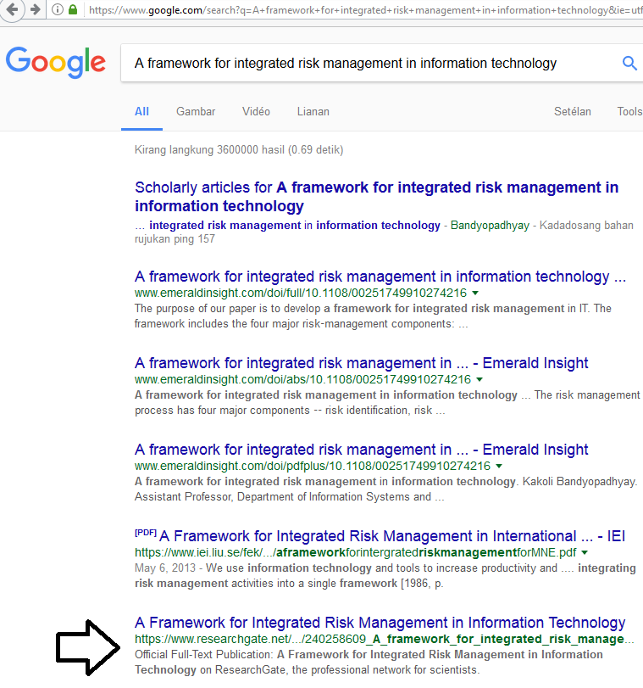
Task: Go back using the browser back arrow
Action: 11,8
